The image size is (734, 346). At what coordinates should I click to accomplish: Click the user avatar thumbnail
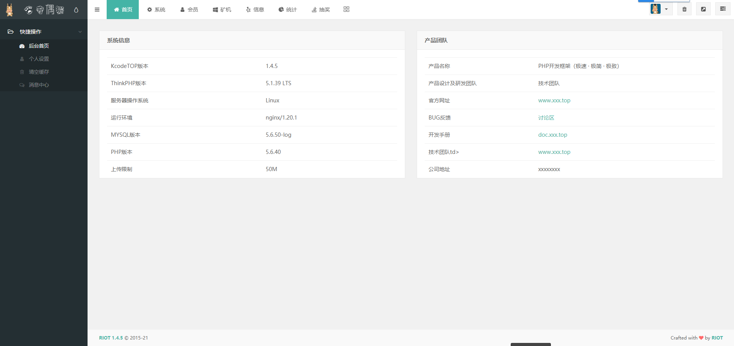click(x=656, y=9)
